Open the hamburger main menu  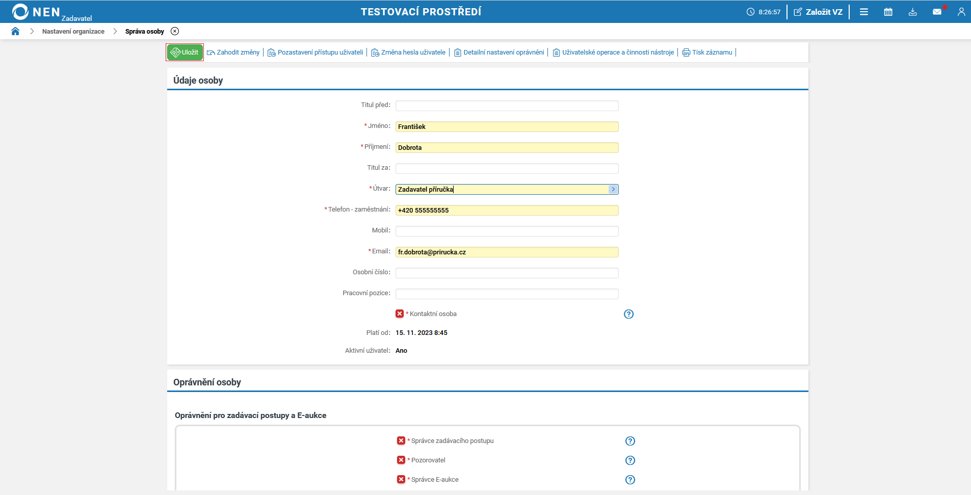(864, 12)
